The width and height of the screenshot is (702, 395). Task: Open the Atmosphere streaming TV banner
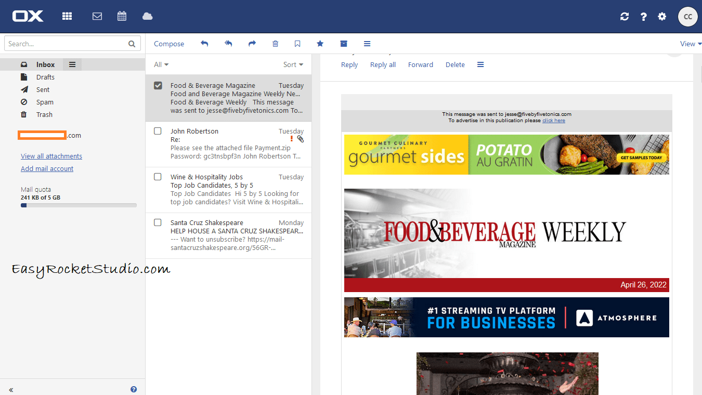click(506, 317)
